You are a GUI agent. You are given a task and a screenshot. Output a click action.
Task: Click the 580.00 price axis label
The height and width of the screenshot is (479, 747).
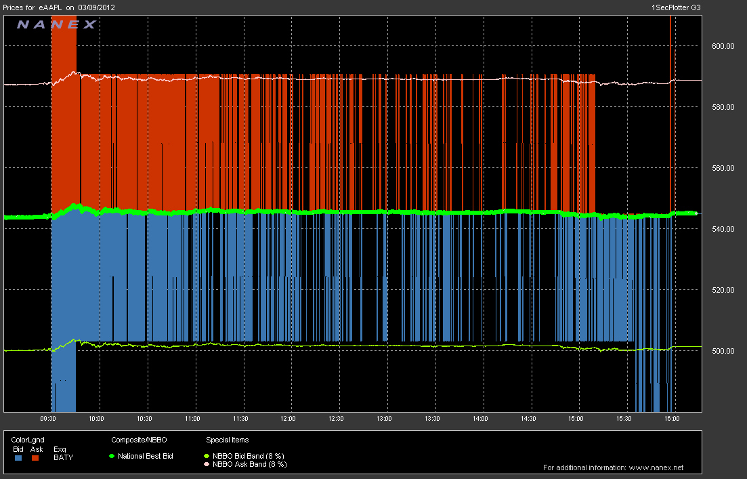pos(723,107)
